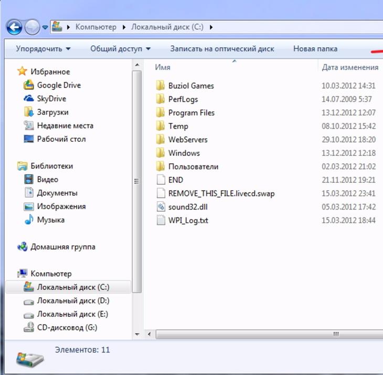Open recent locations dropdown next to Forward

[45, 27]
